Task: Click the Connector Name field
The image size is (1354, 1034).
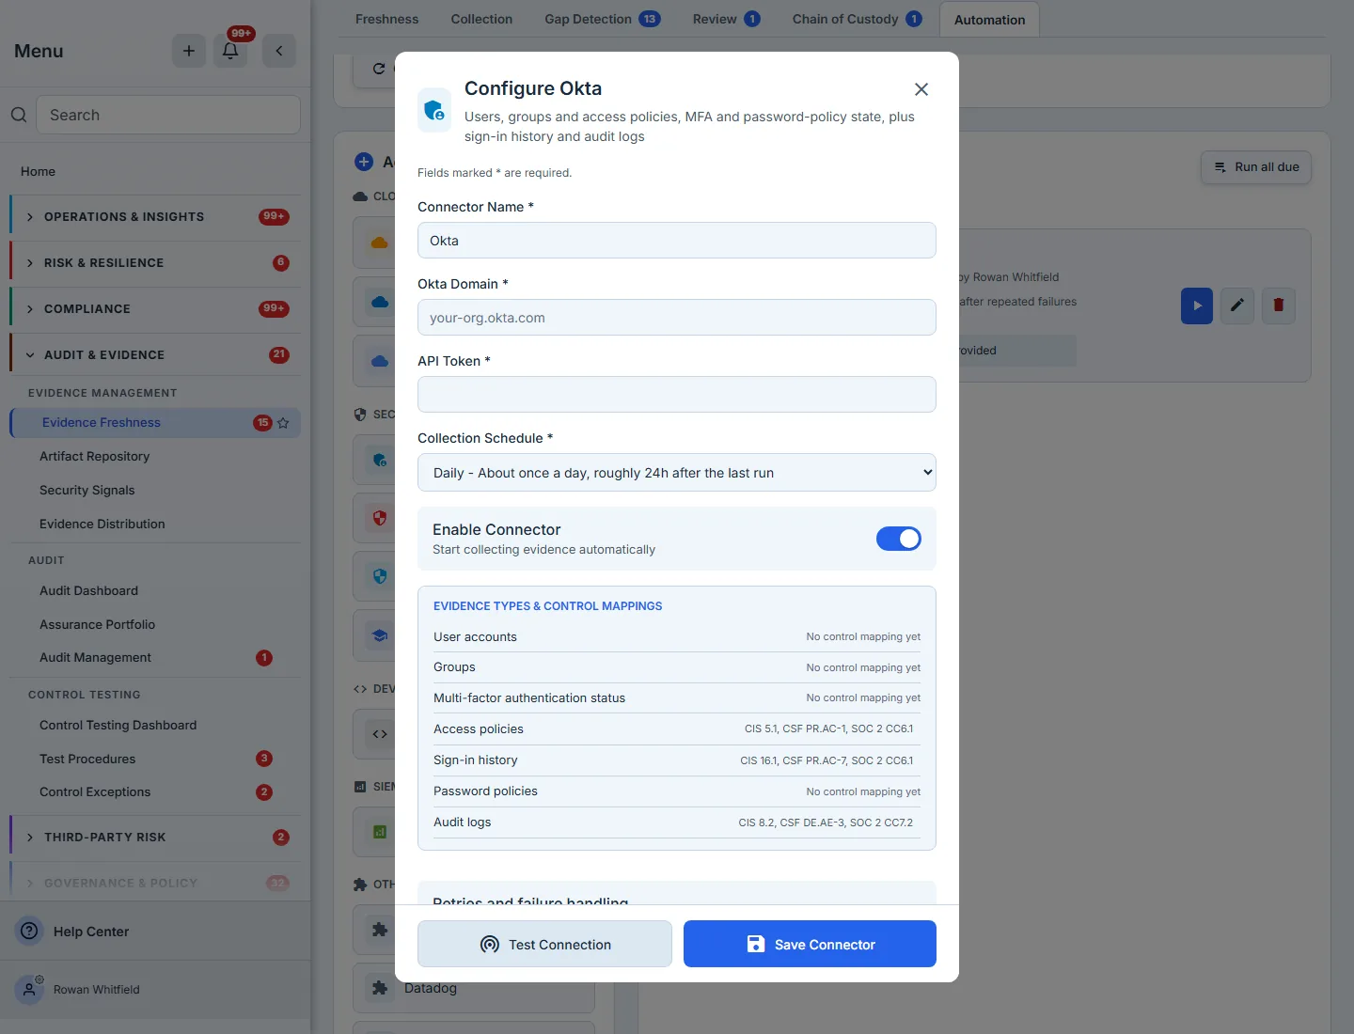Action: (677, 241)
